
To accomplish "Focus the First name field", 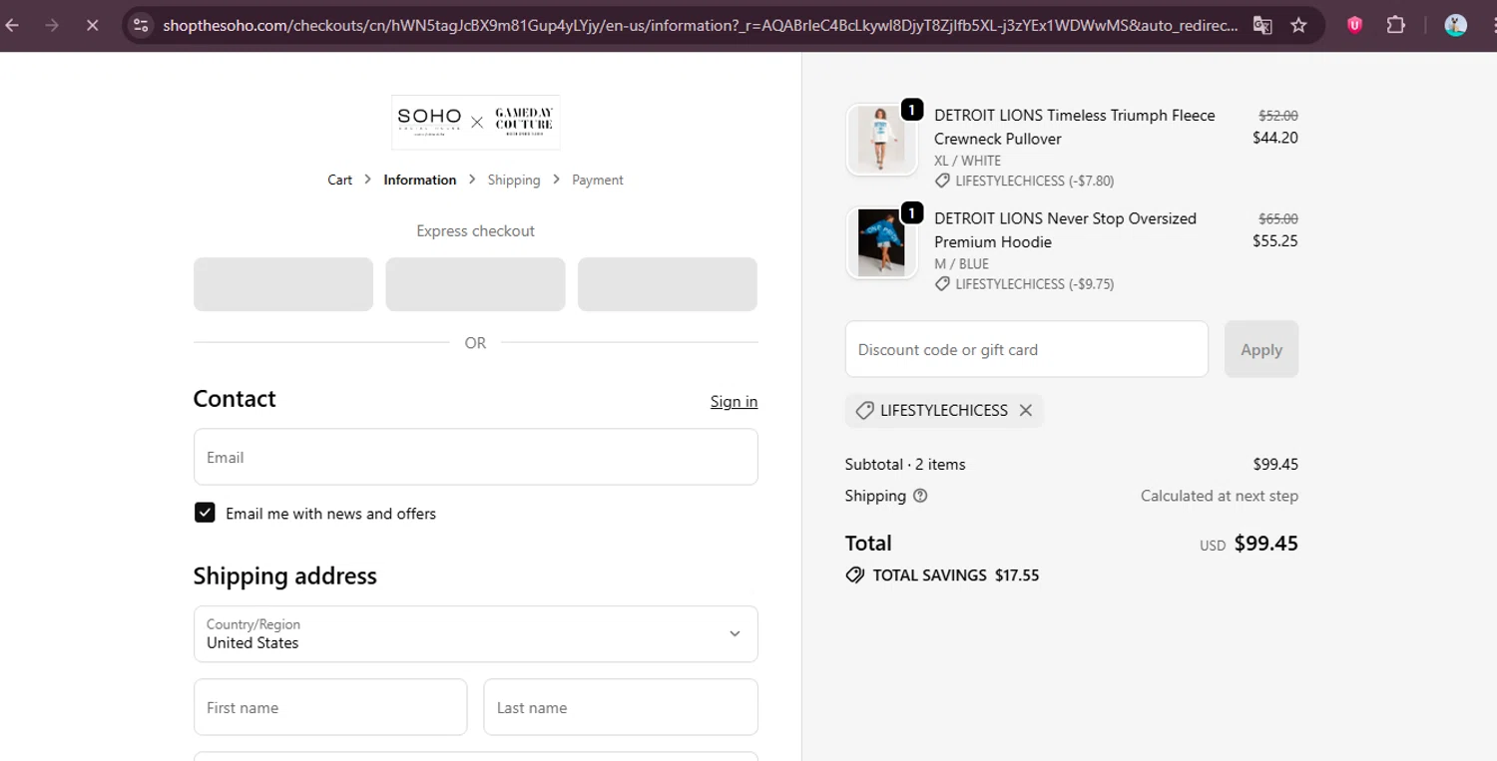I will (330, 707).
